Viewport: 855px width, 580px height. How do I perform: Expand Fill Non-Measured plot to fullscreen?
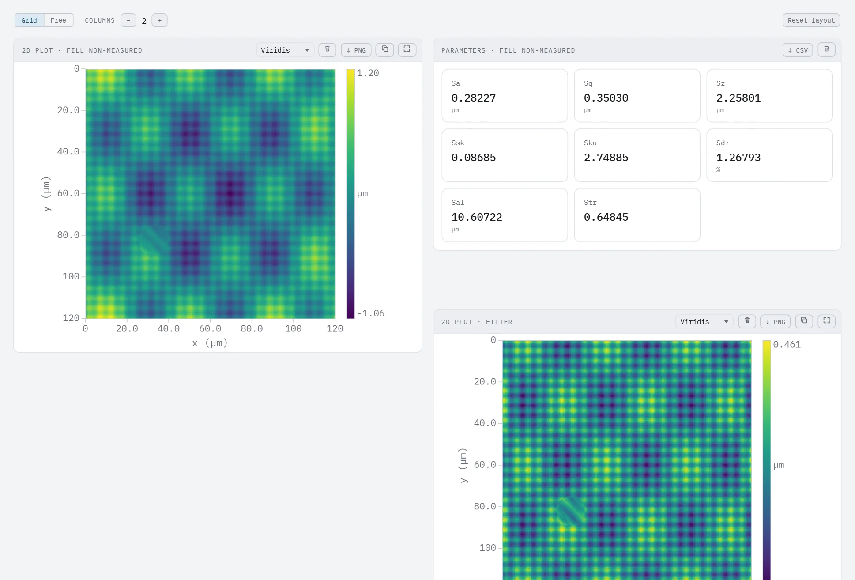point(407,49)
